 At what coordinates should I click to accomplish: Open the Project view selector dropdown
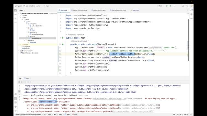(22, 10)
